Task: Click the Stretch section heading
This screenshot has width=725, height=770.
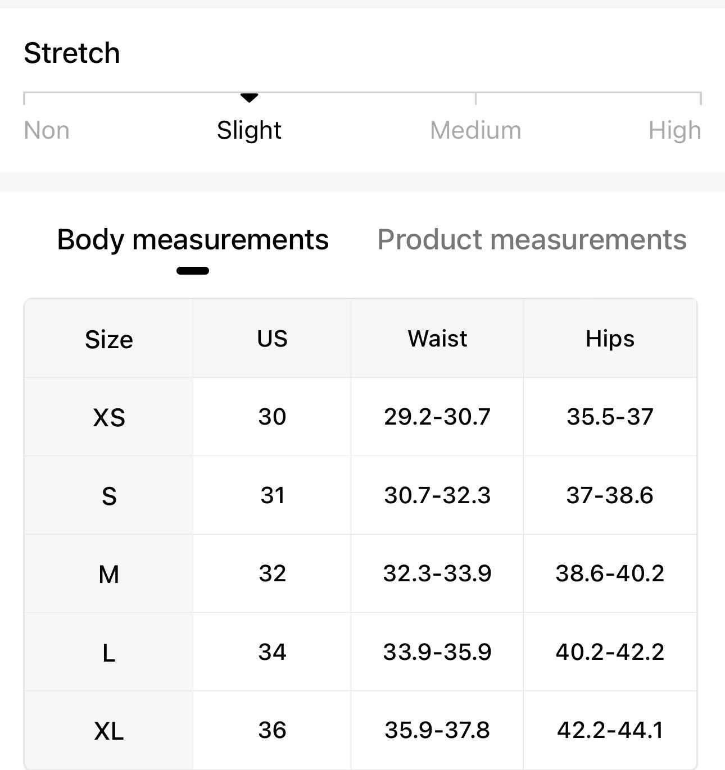Action: tap(72, 53)
